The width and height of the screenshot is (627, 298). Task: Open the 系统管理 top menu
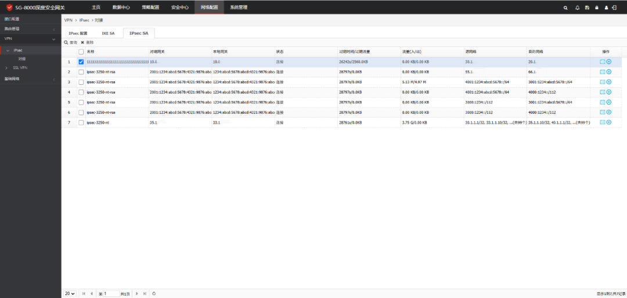(x=238, y=8)
